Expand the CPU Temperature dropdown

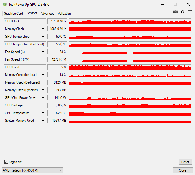click(x=43, y=113)
